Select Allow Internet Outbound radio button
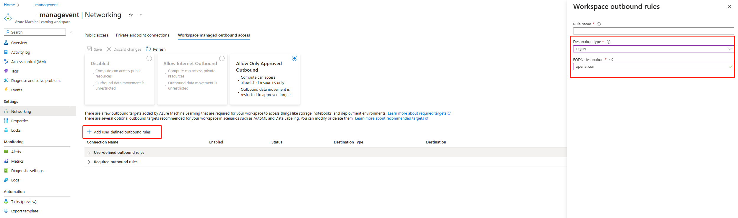Image resolution: width=738 pixels, height=218 pixels. tap(222, 58)
